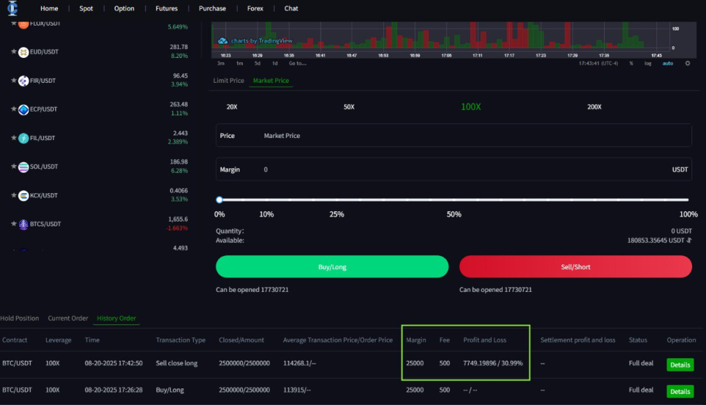Open Details for the Sell close long order

click(680, 364)
